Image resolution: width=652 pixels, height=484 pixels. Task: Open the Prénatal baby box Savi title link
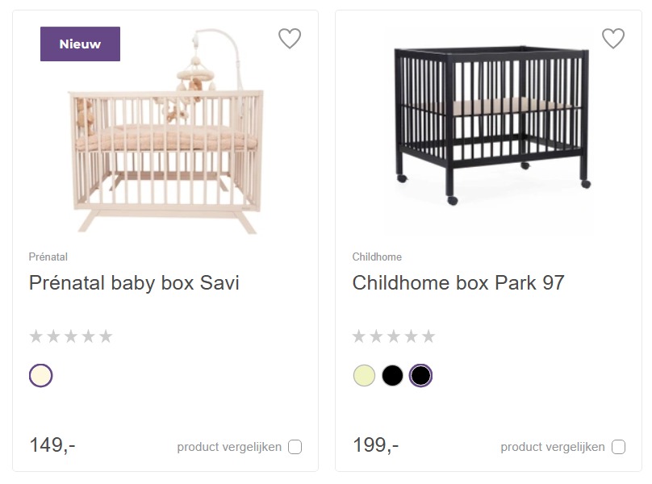point(134,283)
